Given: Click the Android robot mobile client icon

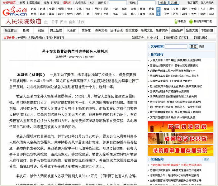Looking at the screenshot, I should click(x=191, y=21).
